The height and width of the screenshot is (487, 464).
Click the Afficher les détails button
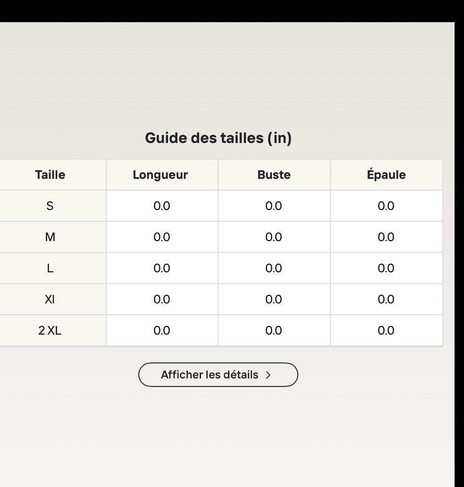(218, 375)
